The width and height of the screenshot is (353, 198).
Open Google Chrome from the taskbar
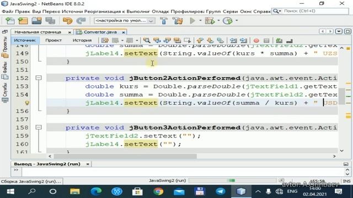(158, 191)
